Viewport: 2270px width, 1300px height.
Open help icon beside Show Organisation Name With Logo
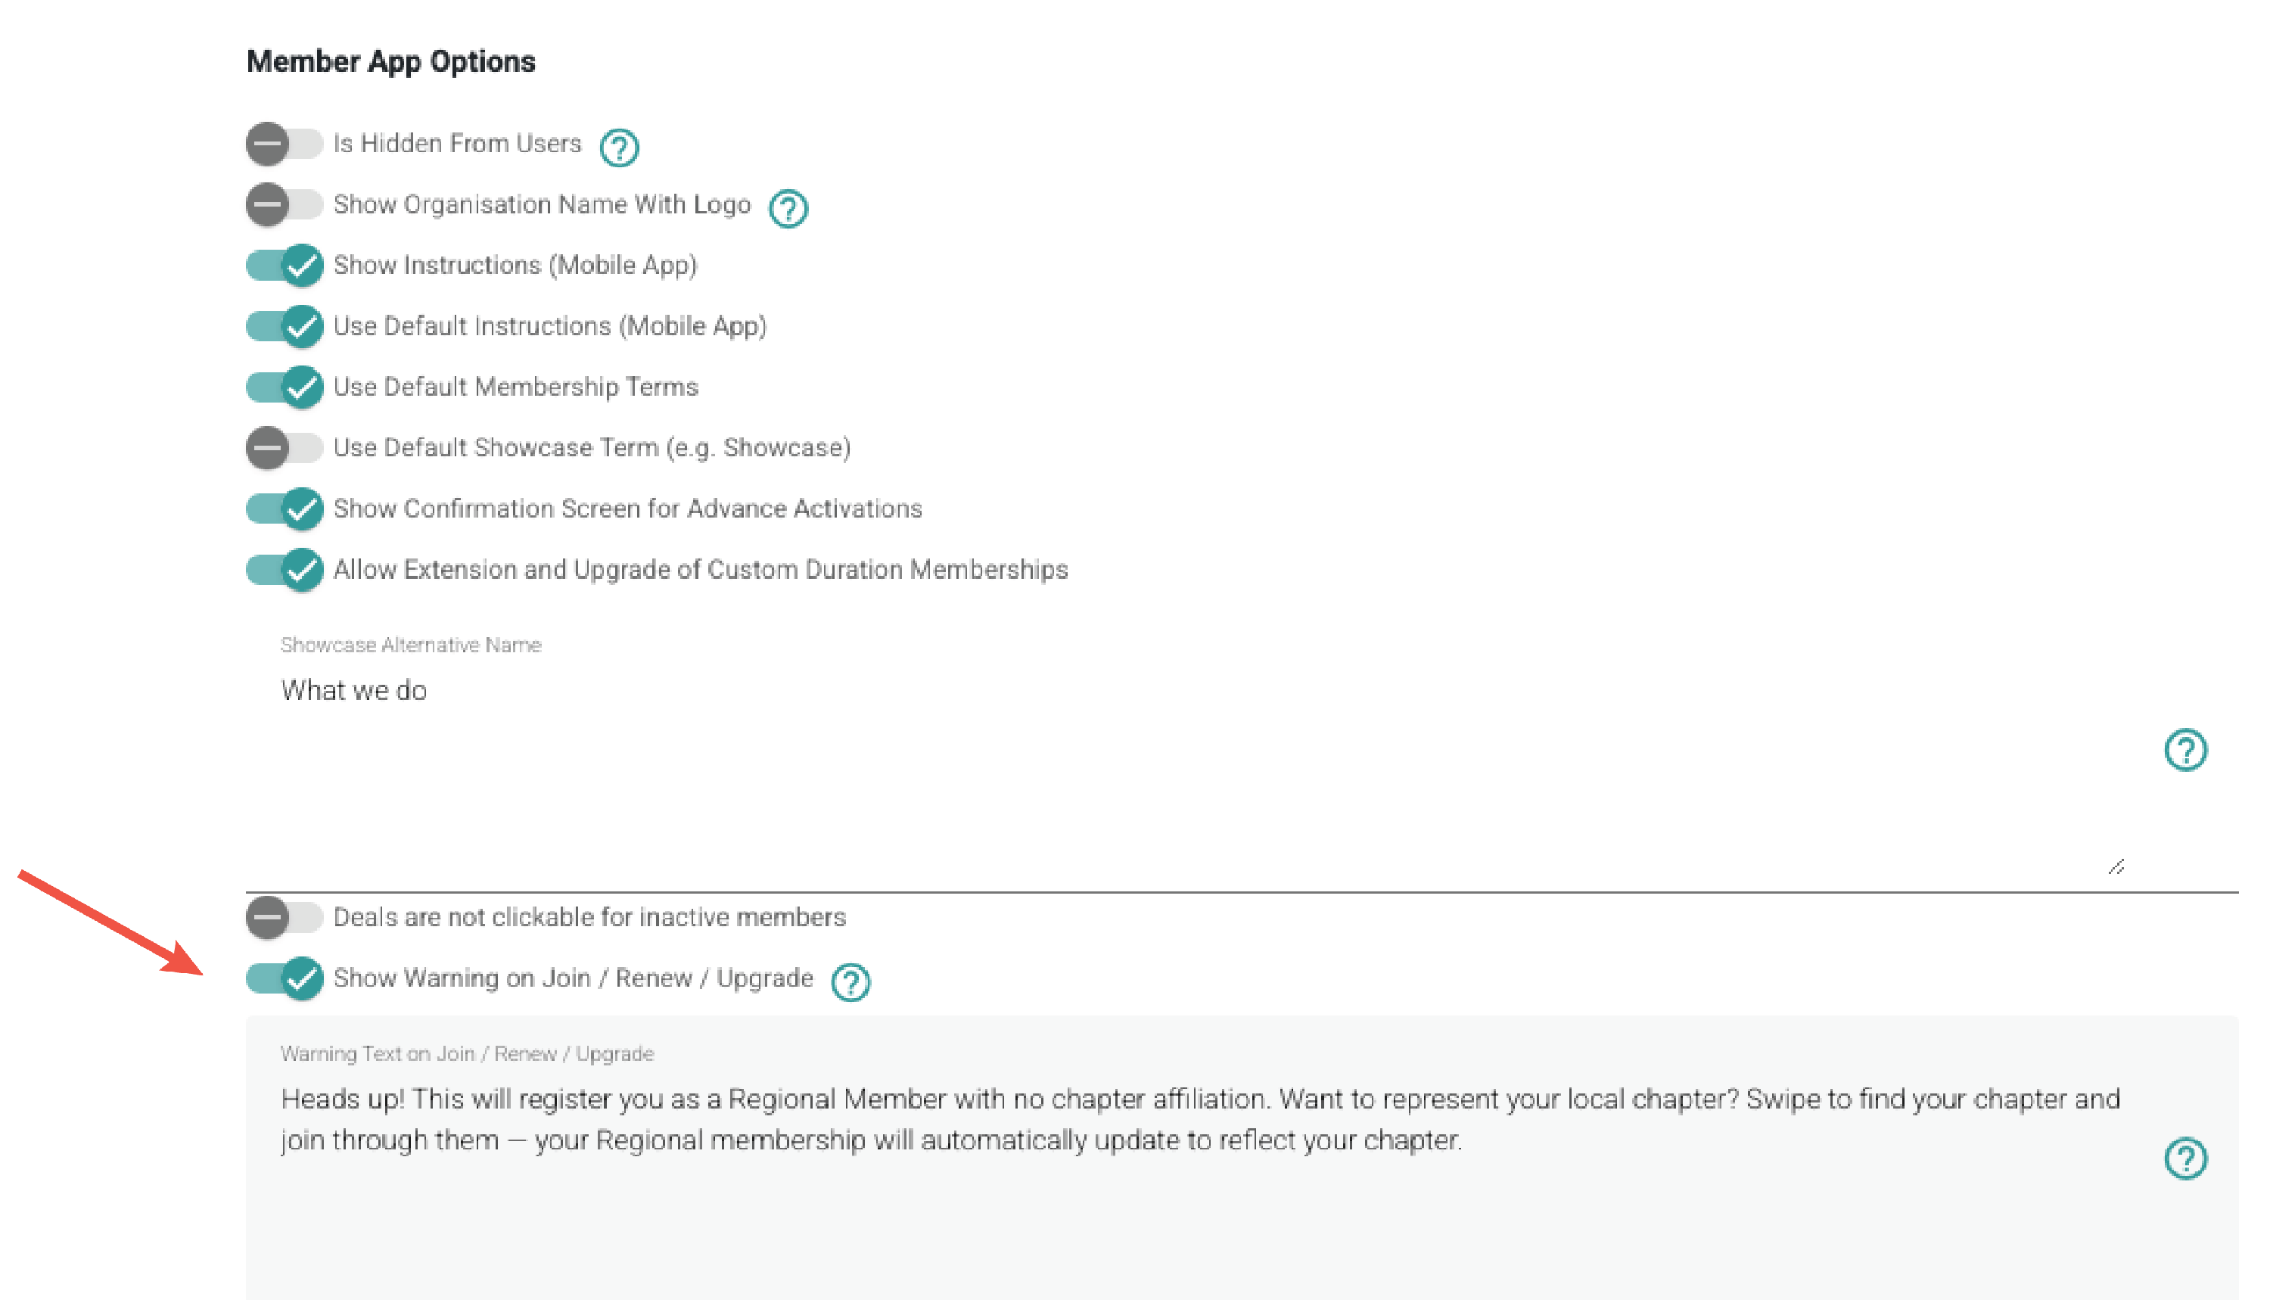tap(788, 208)
